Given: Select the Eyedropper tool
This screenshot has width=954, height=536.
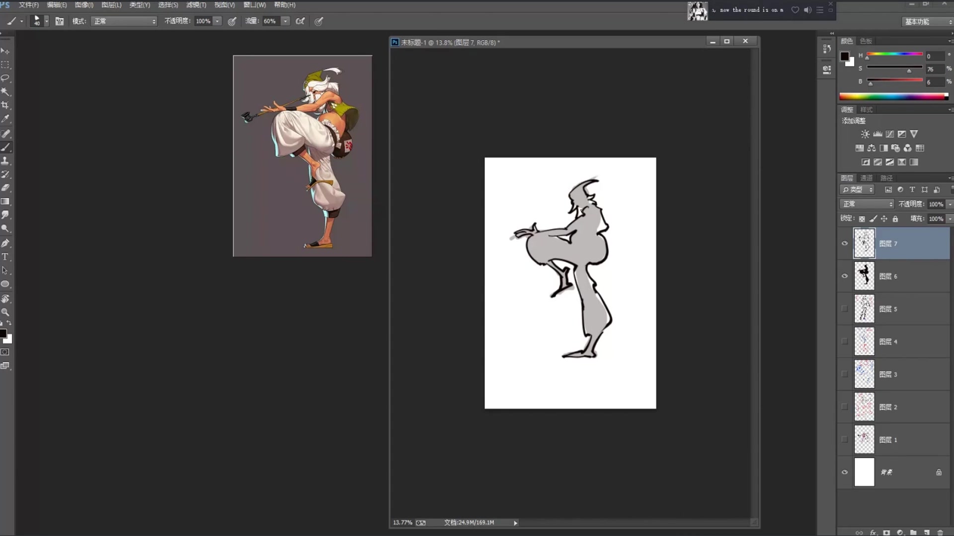Looking at the screenshot, I should point(5,119).
